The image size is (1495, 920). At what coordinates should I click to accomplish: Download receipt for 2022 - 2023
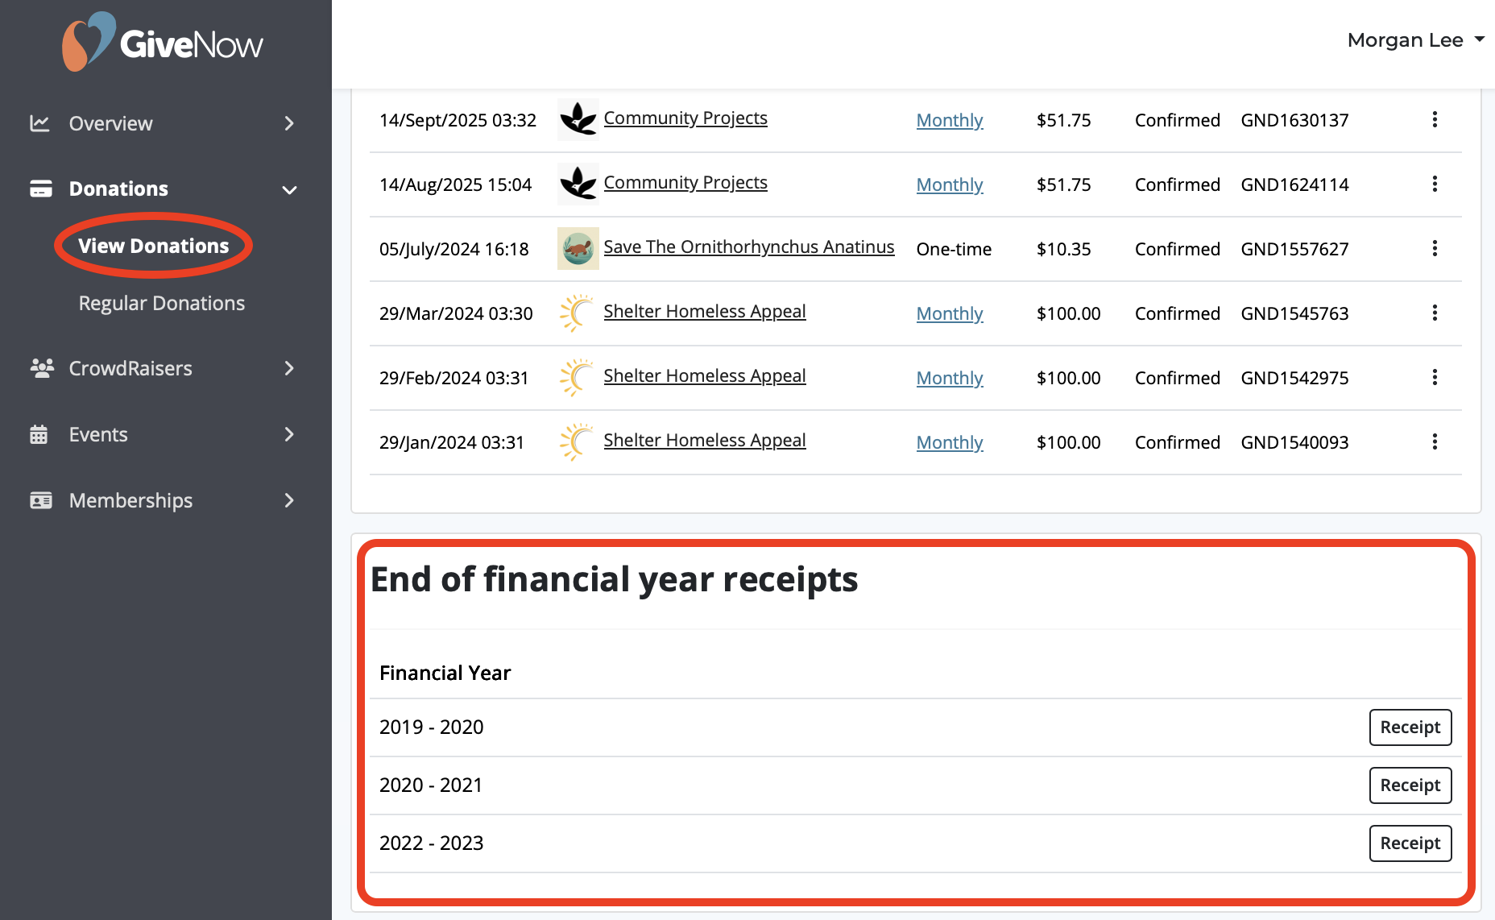1410,843
